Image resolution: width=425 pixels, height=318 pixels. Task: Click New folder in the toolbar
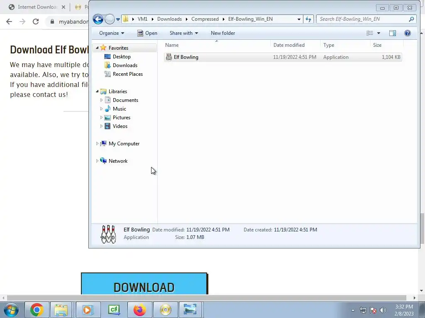tap(223, 33)
